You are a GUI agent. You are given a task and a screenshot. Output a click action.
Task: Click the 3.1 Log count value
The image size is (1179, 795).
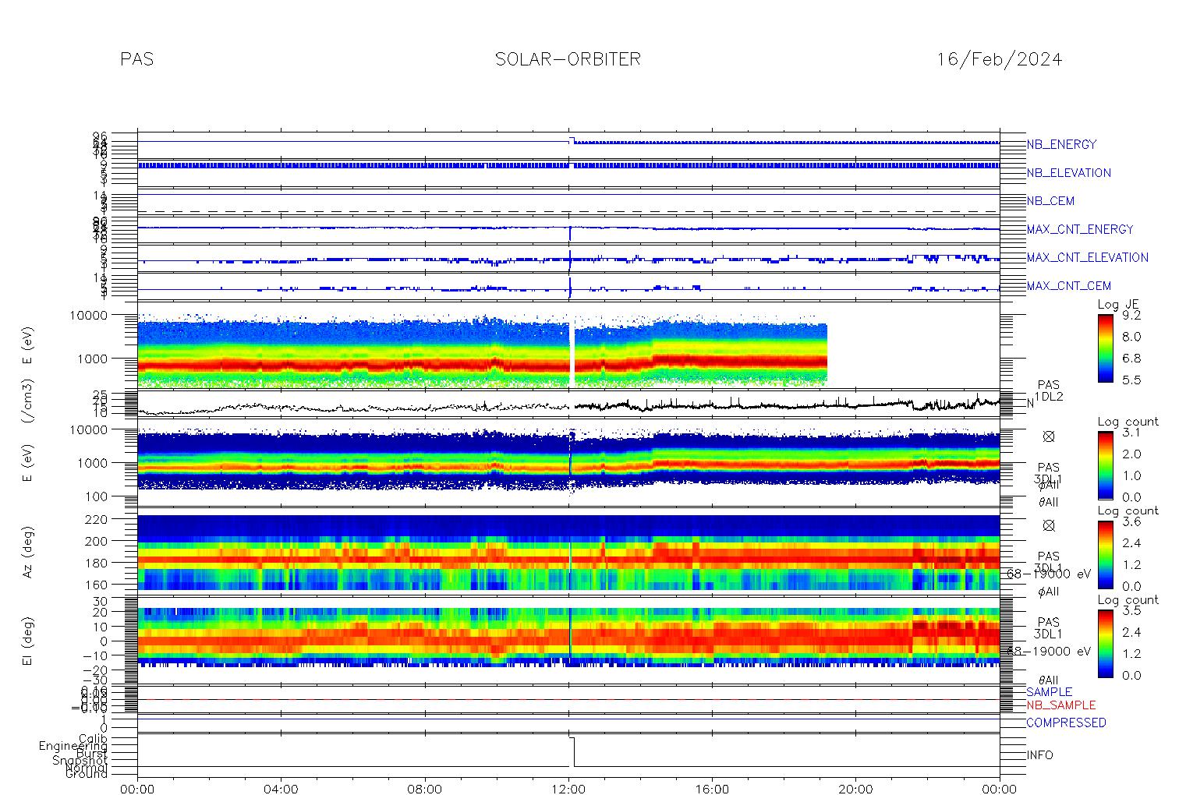1131,433
